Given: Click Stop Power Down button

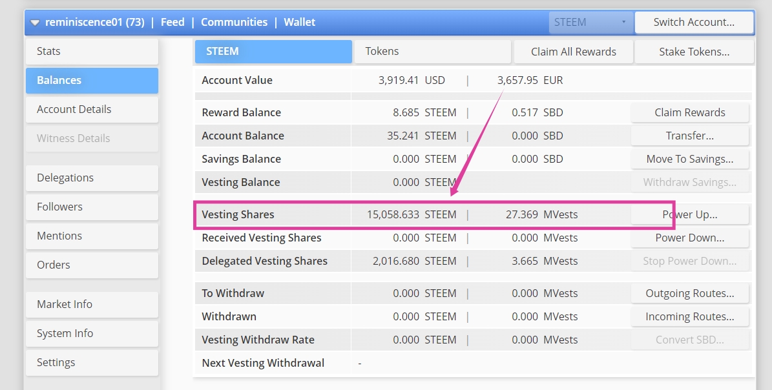Looking at the screenshot, I should click(x=690, y=261).
